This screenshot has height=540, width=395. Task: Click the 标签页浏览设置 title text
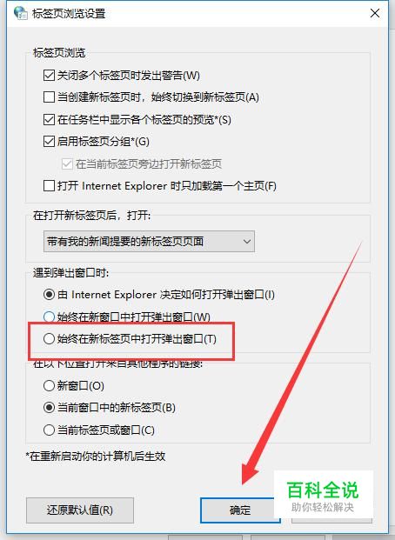coord(69,13)
